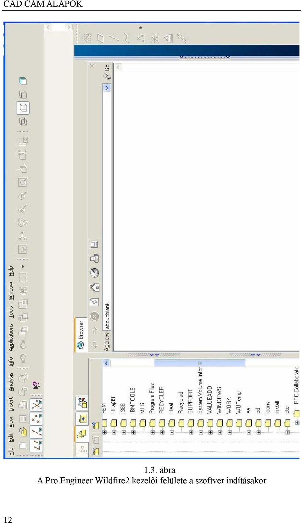Click the Save floppy icon in browser toolbar
Image resolution: width=302 pixels, height=523 pixels.
pos(94,244)
